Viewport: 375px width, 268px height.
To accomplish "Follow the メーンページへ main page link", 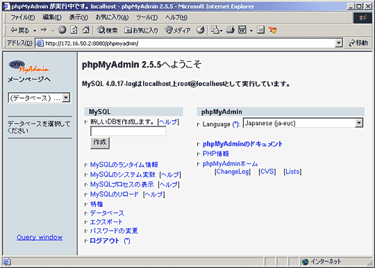I will pos(29,79).
